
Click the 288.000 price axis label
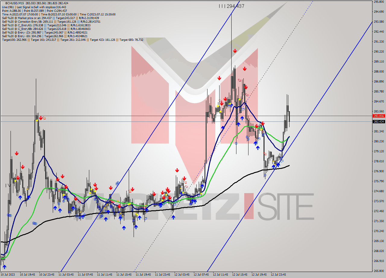(378, 71)
